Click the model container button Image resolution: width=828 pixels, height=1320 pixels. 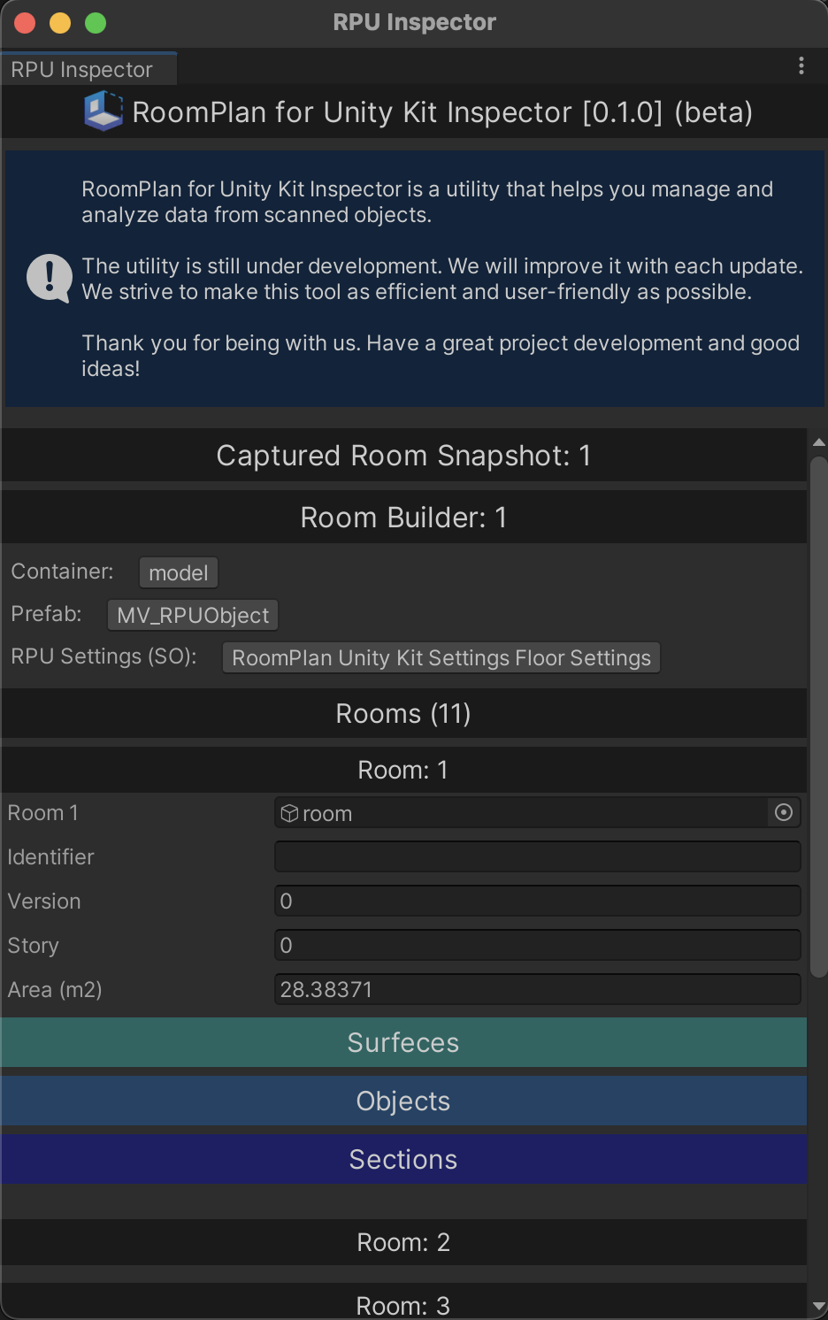178,572
